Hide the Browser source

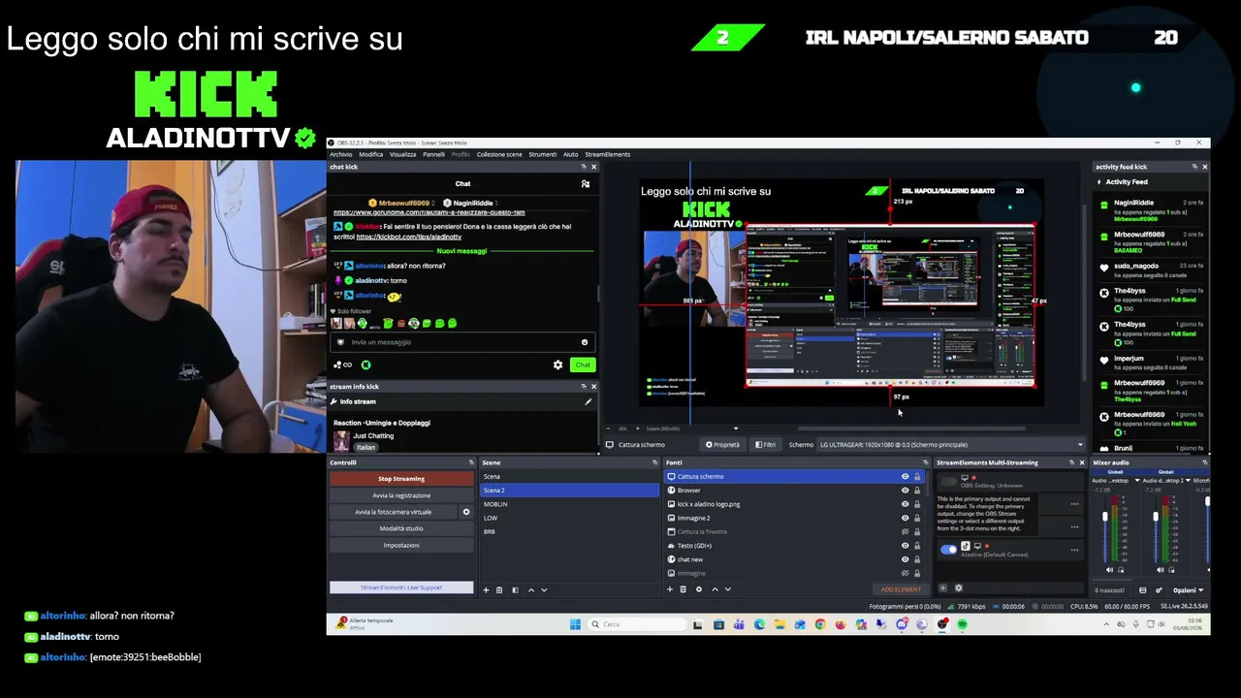click(x=905, y=491)
